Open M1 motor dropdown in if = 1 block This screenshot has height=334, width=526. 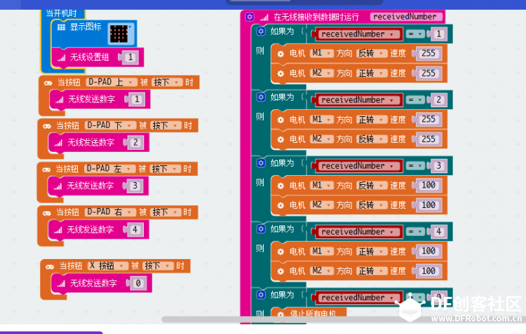(322, 53)
